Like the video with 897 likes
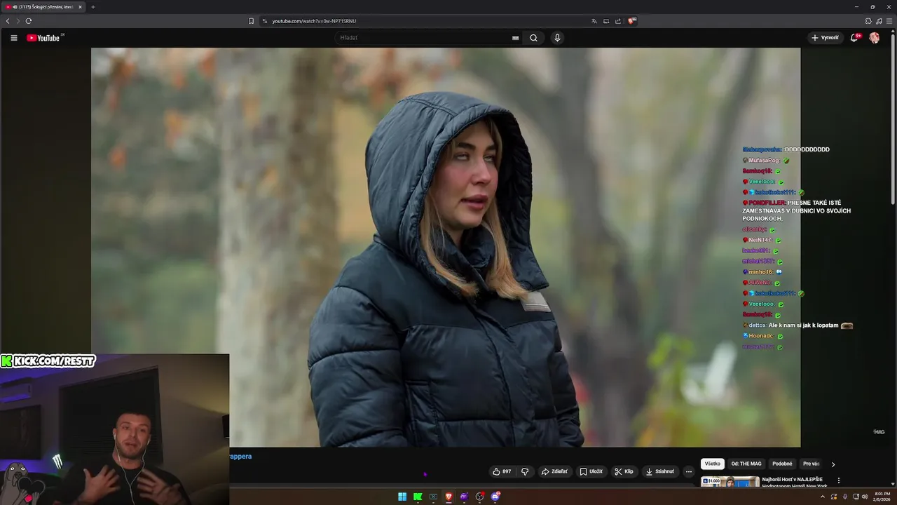The width and height of the screenshot is (897, 505). [502, 471]
